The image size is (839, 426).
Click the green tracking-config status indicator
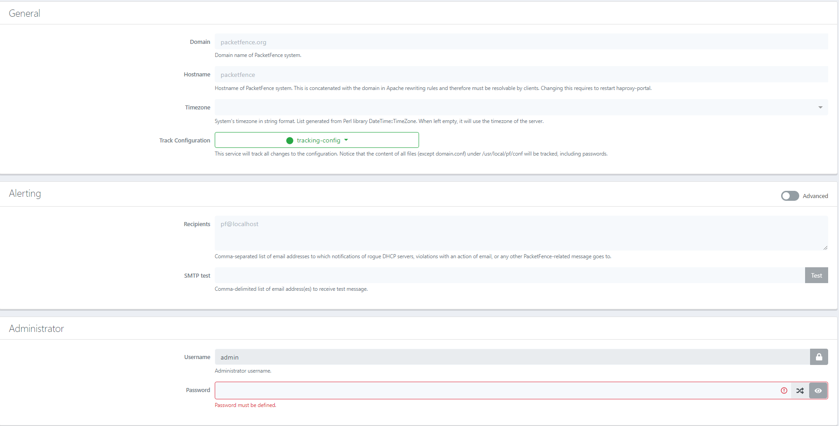click(290, 141)
